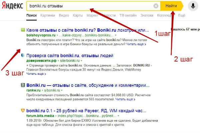Image resolution: width=200 pixels, height=133 pixels.
Task: Expand dropdown arrow next to rankw.ru s/boniki.ru
Action: pyautogui.click(x=62, y=90)
